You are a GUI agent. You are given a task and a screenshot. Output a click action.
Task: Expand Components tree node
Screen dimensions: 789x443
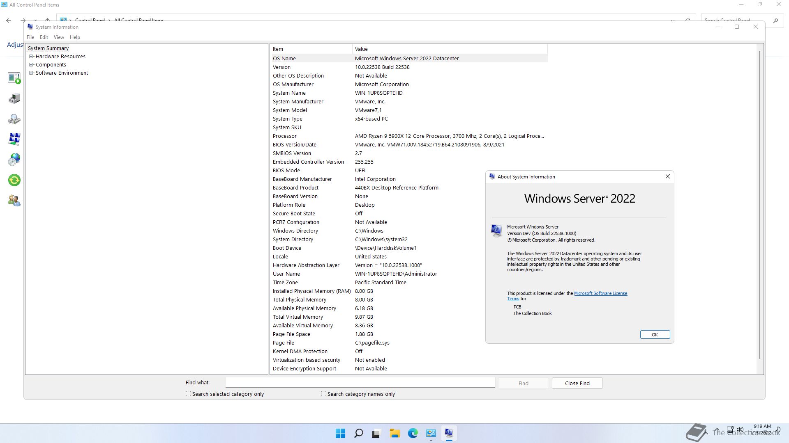31,65
